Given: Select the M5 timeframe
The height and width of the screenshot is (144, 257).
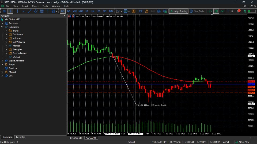Looking at the screenshot, I should point(69,11).
